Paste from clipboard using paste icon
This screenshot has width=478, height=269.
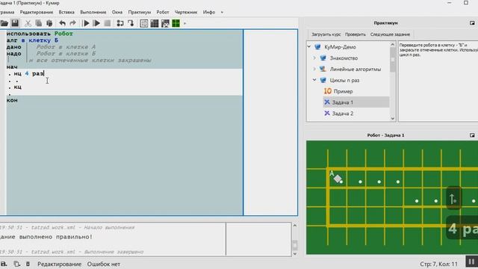click(x=49, y=23)
